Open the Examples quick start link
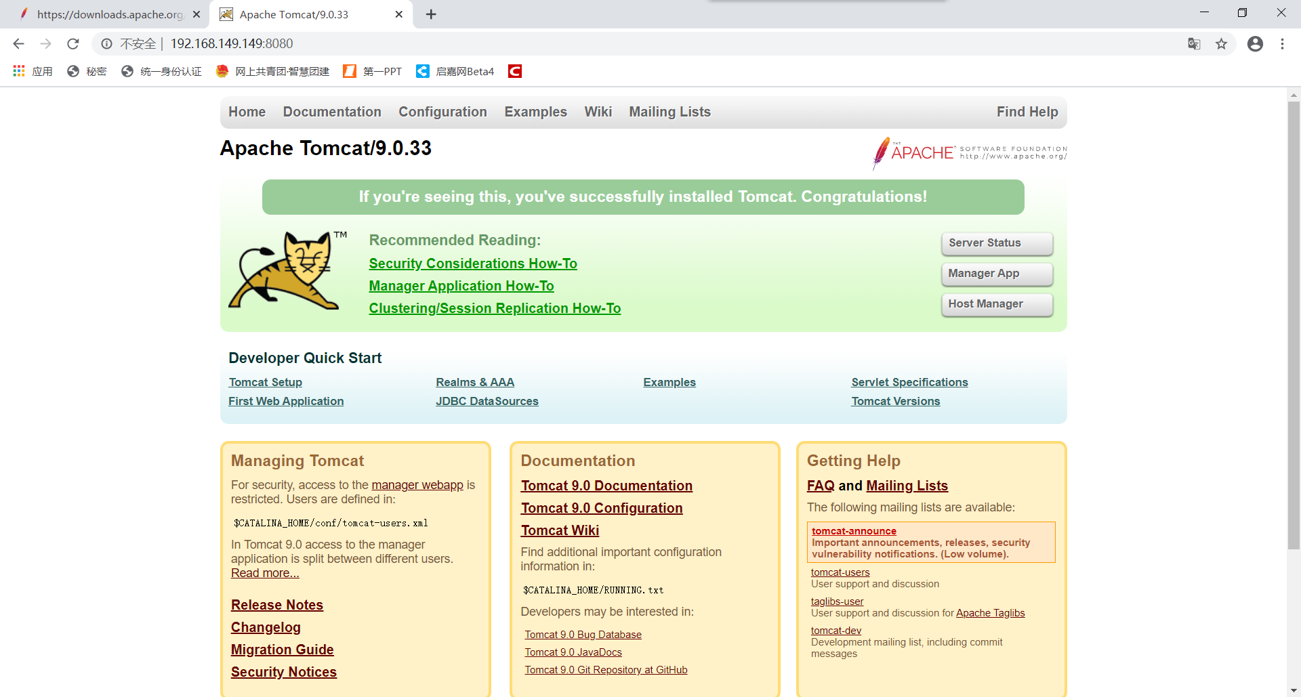 [669, 382]
